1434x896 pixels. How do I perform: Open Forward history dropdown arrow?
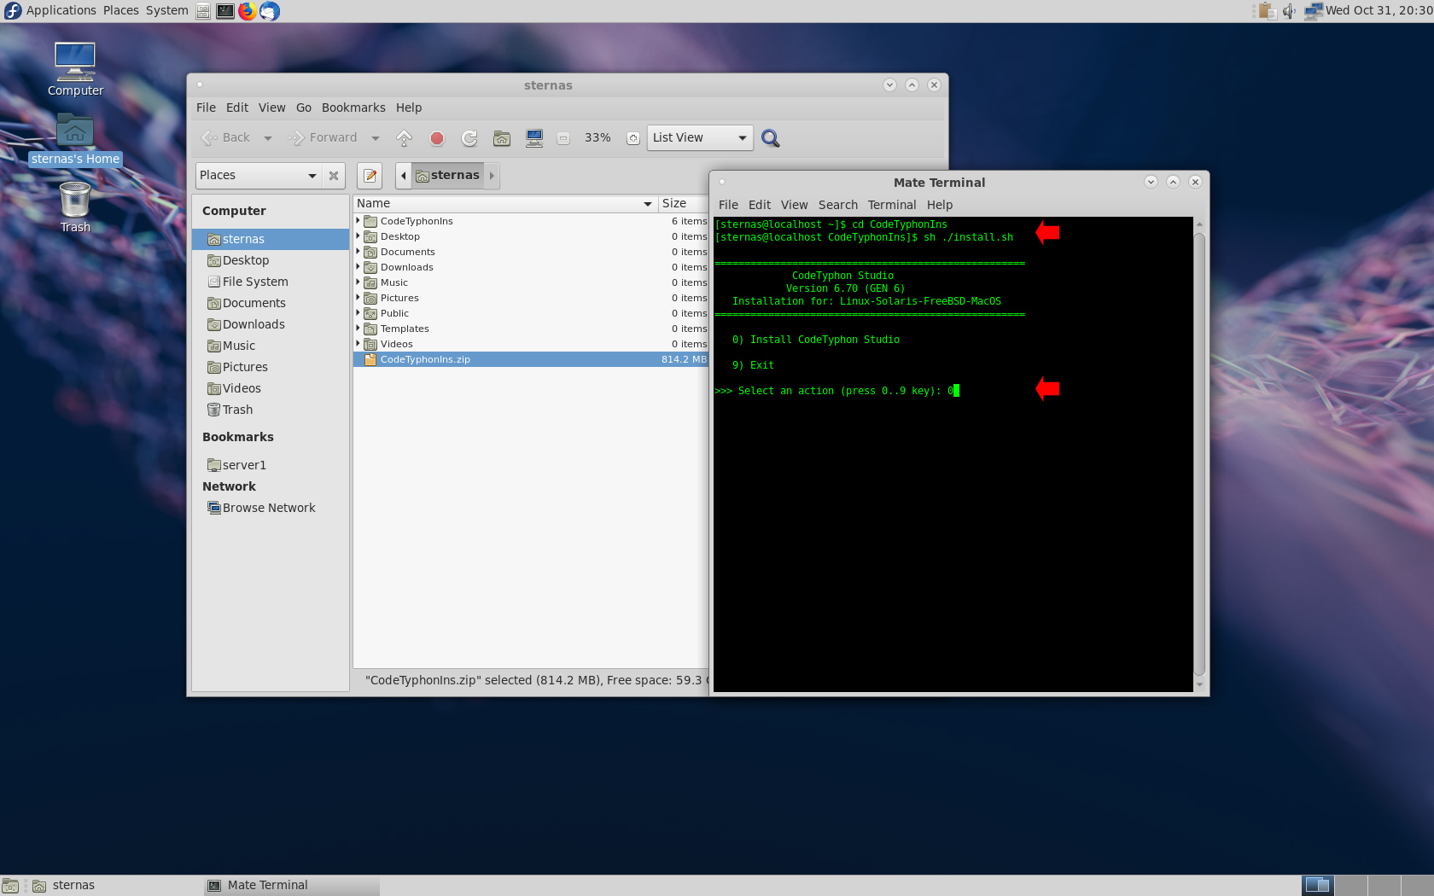(x=376, y=138)
